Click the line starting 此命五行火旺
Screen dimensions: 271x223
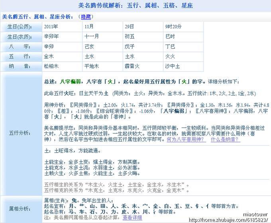pyautogui.click(x=150, y=94)
